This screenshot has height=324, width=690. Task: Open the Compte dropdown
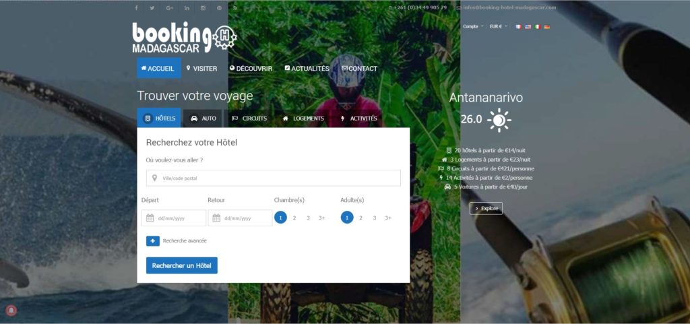coord(473,26)
